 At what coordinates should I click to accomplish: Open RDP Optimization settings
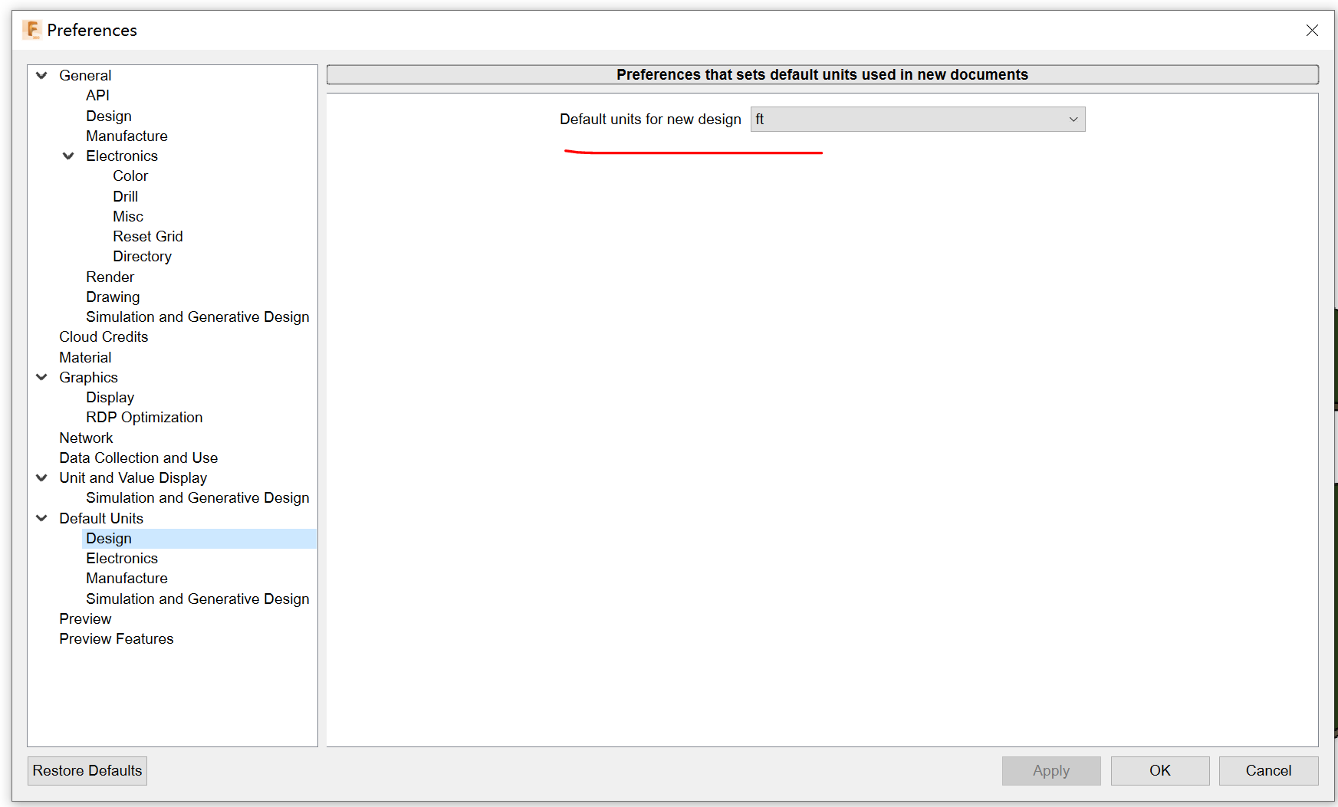pyautogui.click(x=144, y=417)
